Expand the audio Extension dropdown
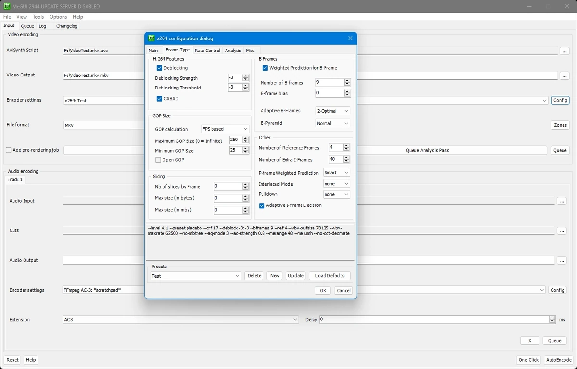577x369 pixels. pyautogui.click(x=181, y=319)
